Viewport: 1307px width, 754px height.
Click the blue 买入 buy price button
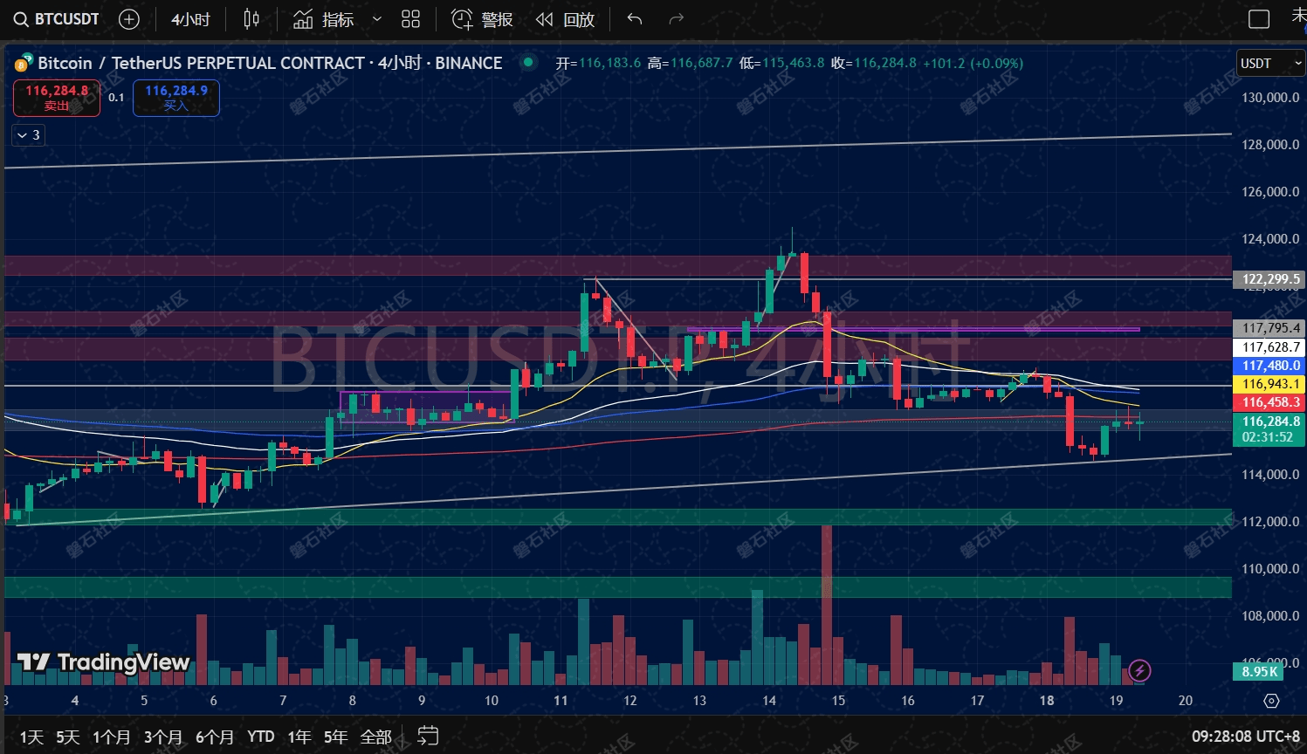click(x=176, y=98)
